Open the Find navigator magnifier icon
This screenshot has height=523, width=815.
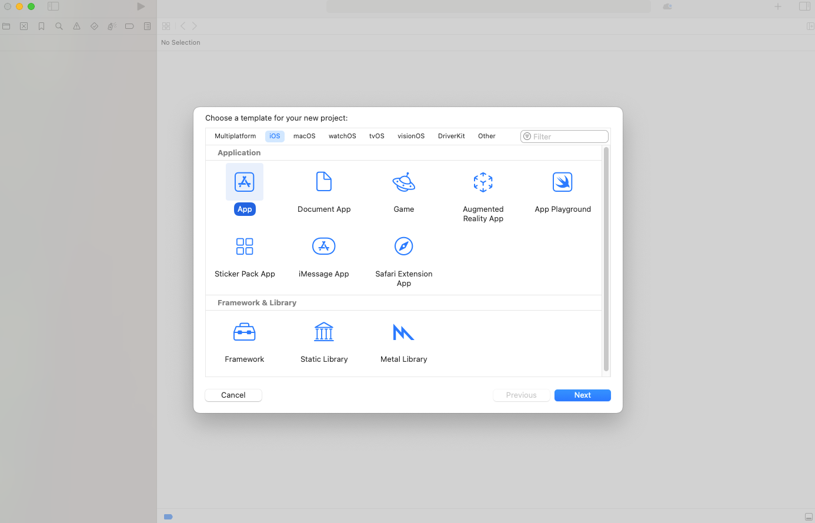pos(59,26)
